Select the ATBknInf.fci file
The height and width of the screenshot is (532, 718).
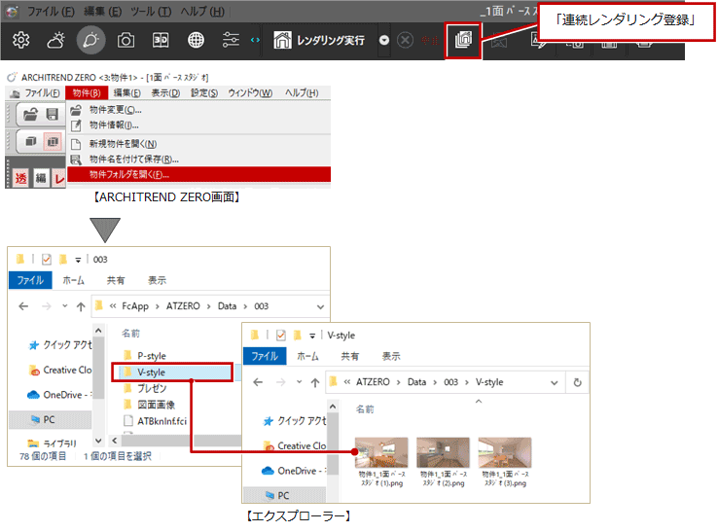[x=156, y=421]
